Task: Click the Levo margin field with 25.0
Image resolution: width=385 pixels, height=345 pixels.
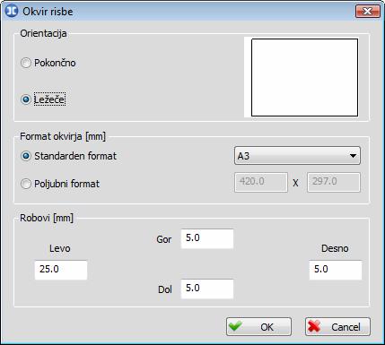Action: (x=61, y=270)
